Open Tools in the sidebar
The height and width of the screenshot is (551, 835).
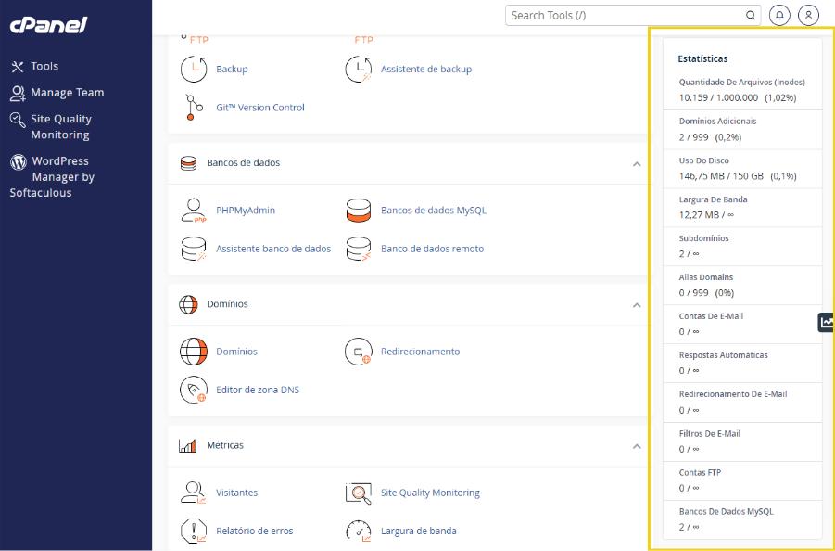(34, 66)
